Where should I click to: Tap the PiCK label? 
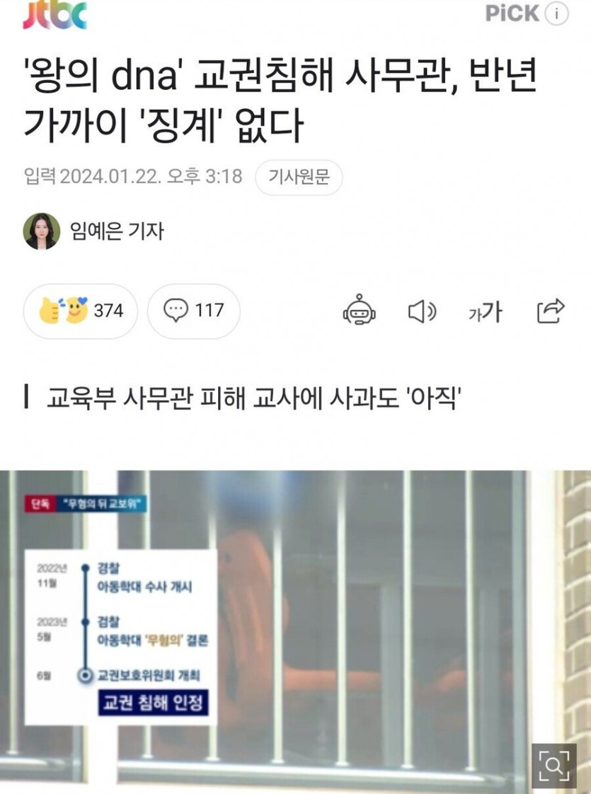click(512, 13)
